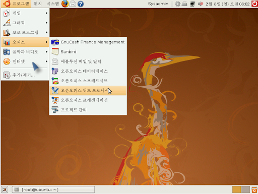Click the network monitor tray icon
258x194 pixels.
point(192,4)
